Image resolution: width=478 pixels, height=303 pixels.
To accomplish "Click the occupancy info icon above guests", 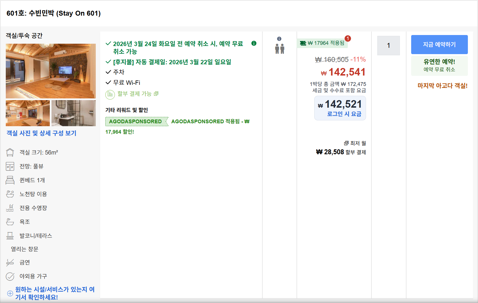I will (x=279, y=39).
